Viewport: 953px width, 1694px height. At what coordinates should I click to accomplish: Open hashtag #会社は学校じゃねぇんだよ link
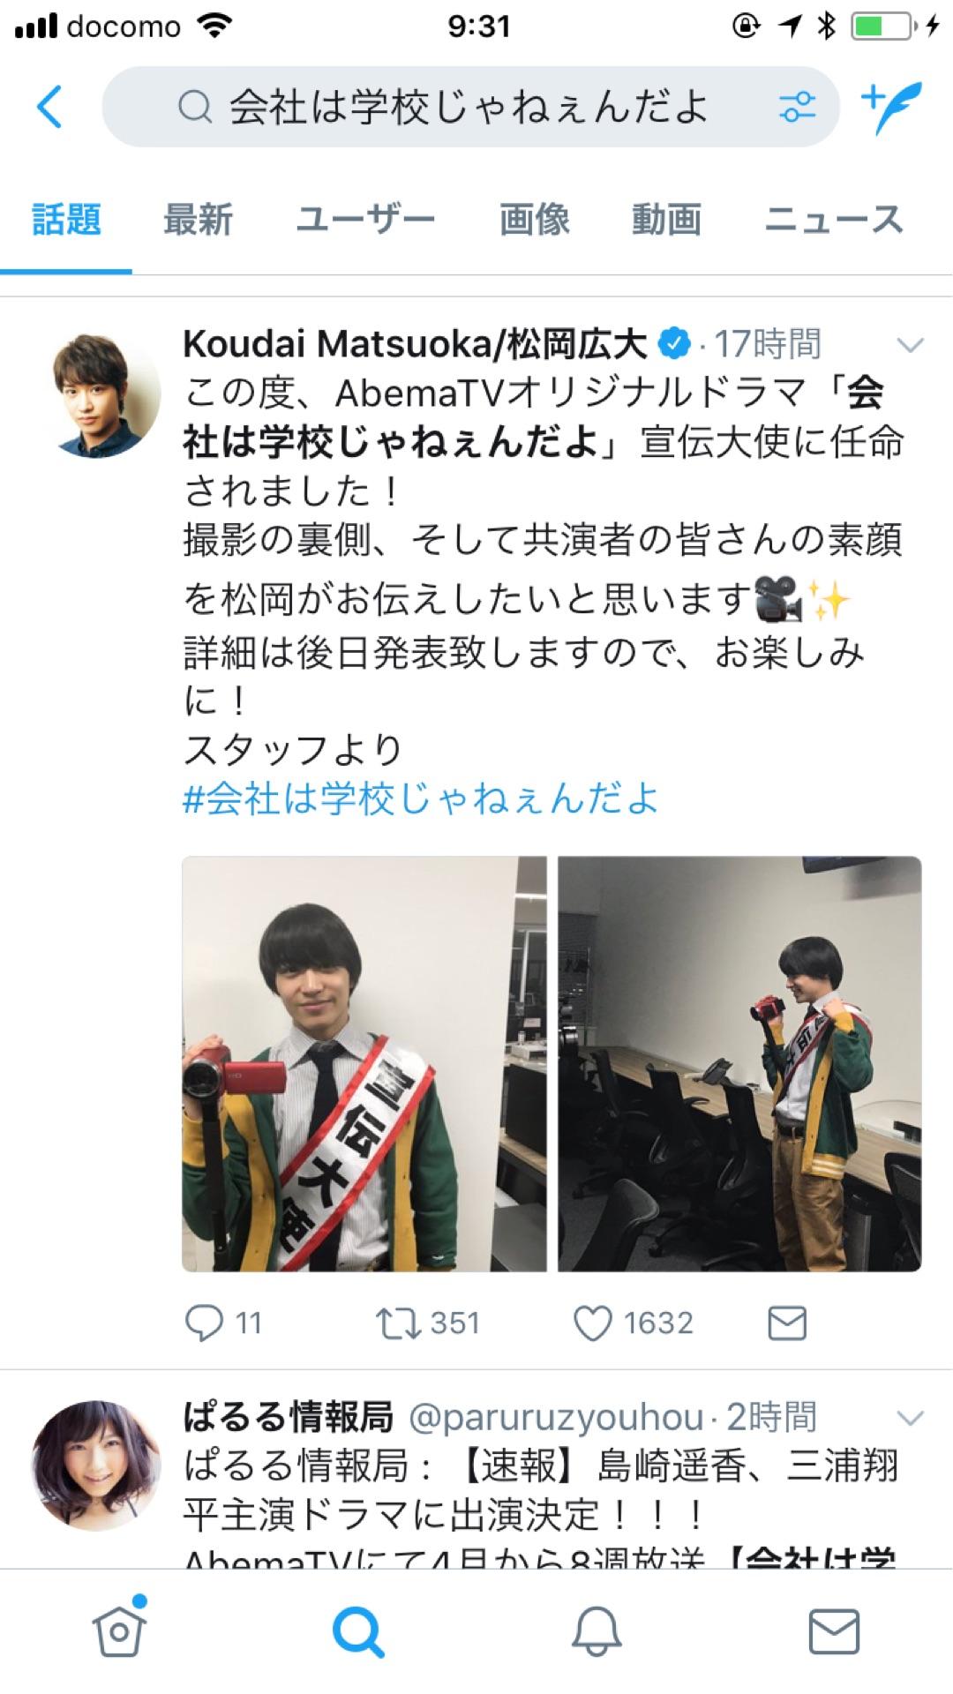point(421,798)
